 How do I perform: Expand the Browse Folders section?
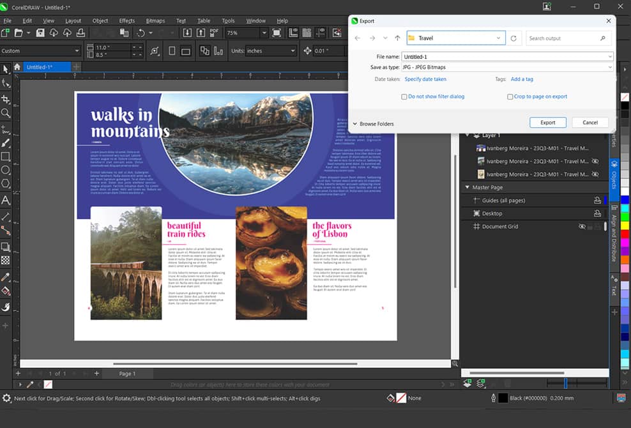pos(373,124)
